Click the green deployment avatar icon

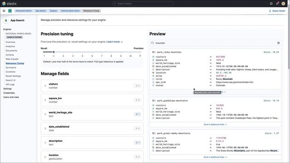pos(10,11)
